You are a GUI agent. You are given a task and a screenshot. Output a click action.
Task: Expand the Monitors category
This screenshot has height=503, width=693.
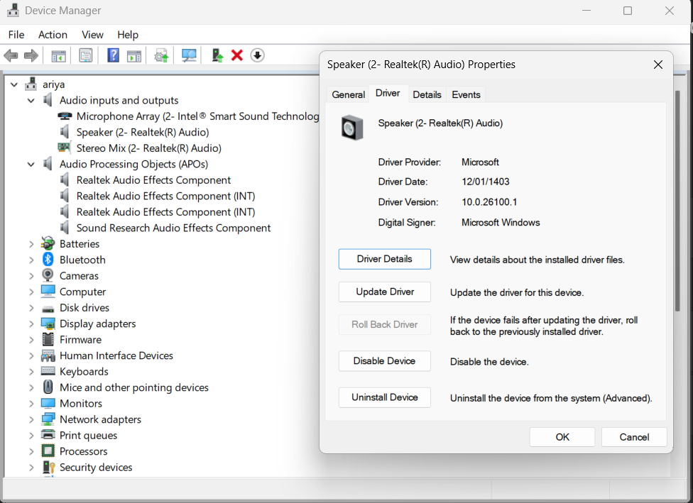31,403
